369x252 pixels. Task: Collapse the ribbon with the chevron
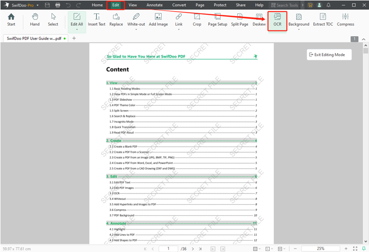(364, 39)
